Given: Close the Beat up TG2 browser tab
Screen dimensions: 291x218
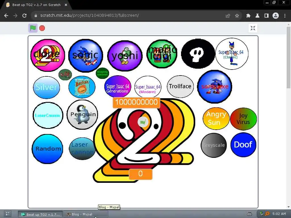Looking at the screenshot, I should coord(66,5).
